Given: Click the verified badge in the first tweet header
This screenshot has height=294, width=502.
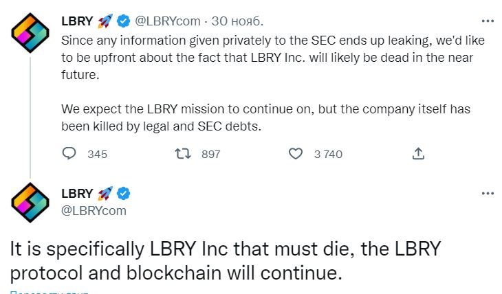Looking at the screenshot, I should [x=124, y=21].
